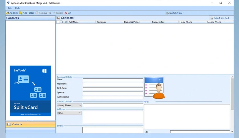Click the Name input field
The width and height of the screenshot is (239, 138).
(113, 80)
